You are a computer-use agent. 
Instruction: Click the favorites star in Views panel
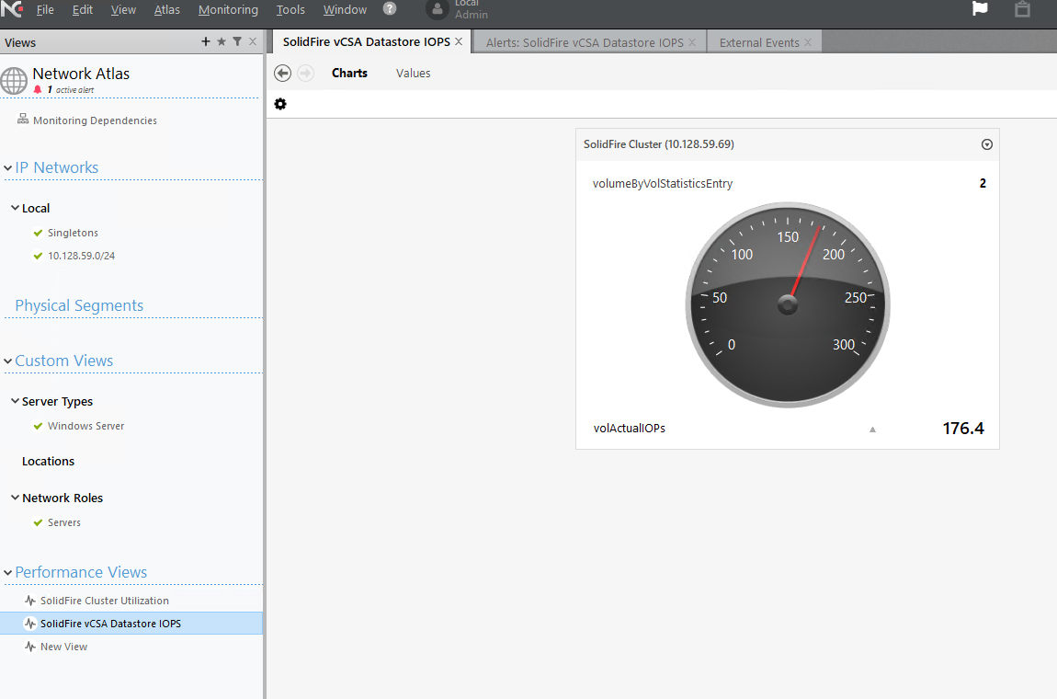pos(222,41)
